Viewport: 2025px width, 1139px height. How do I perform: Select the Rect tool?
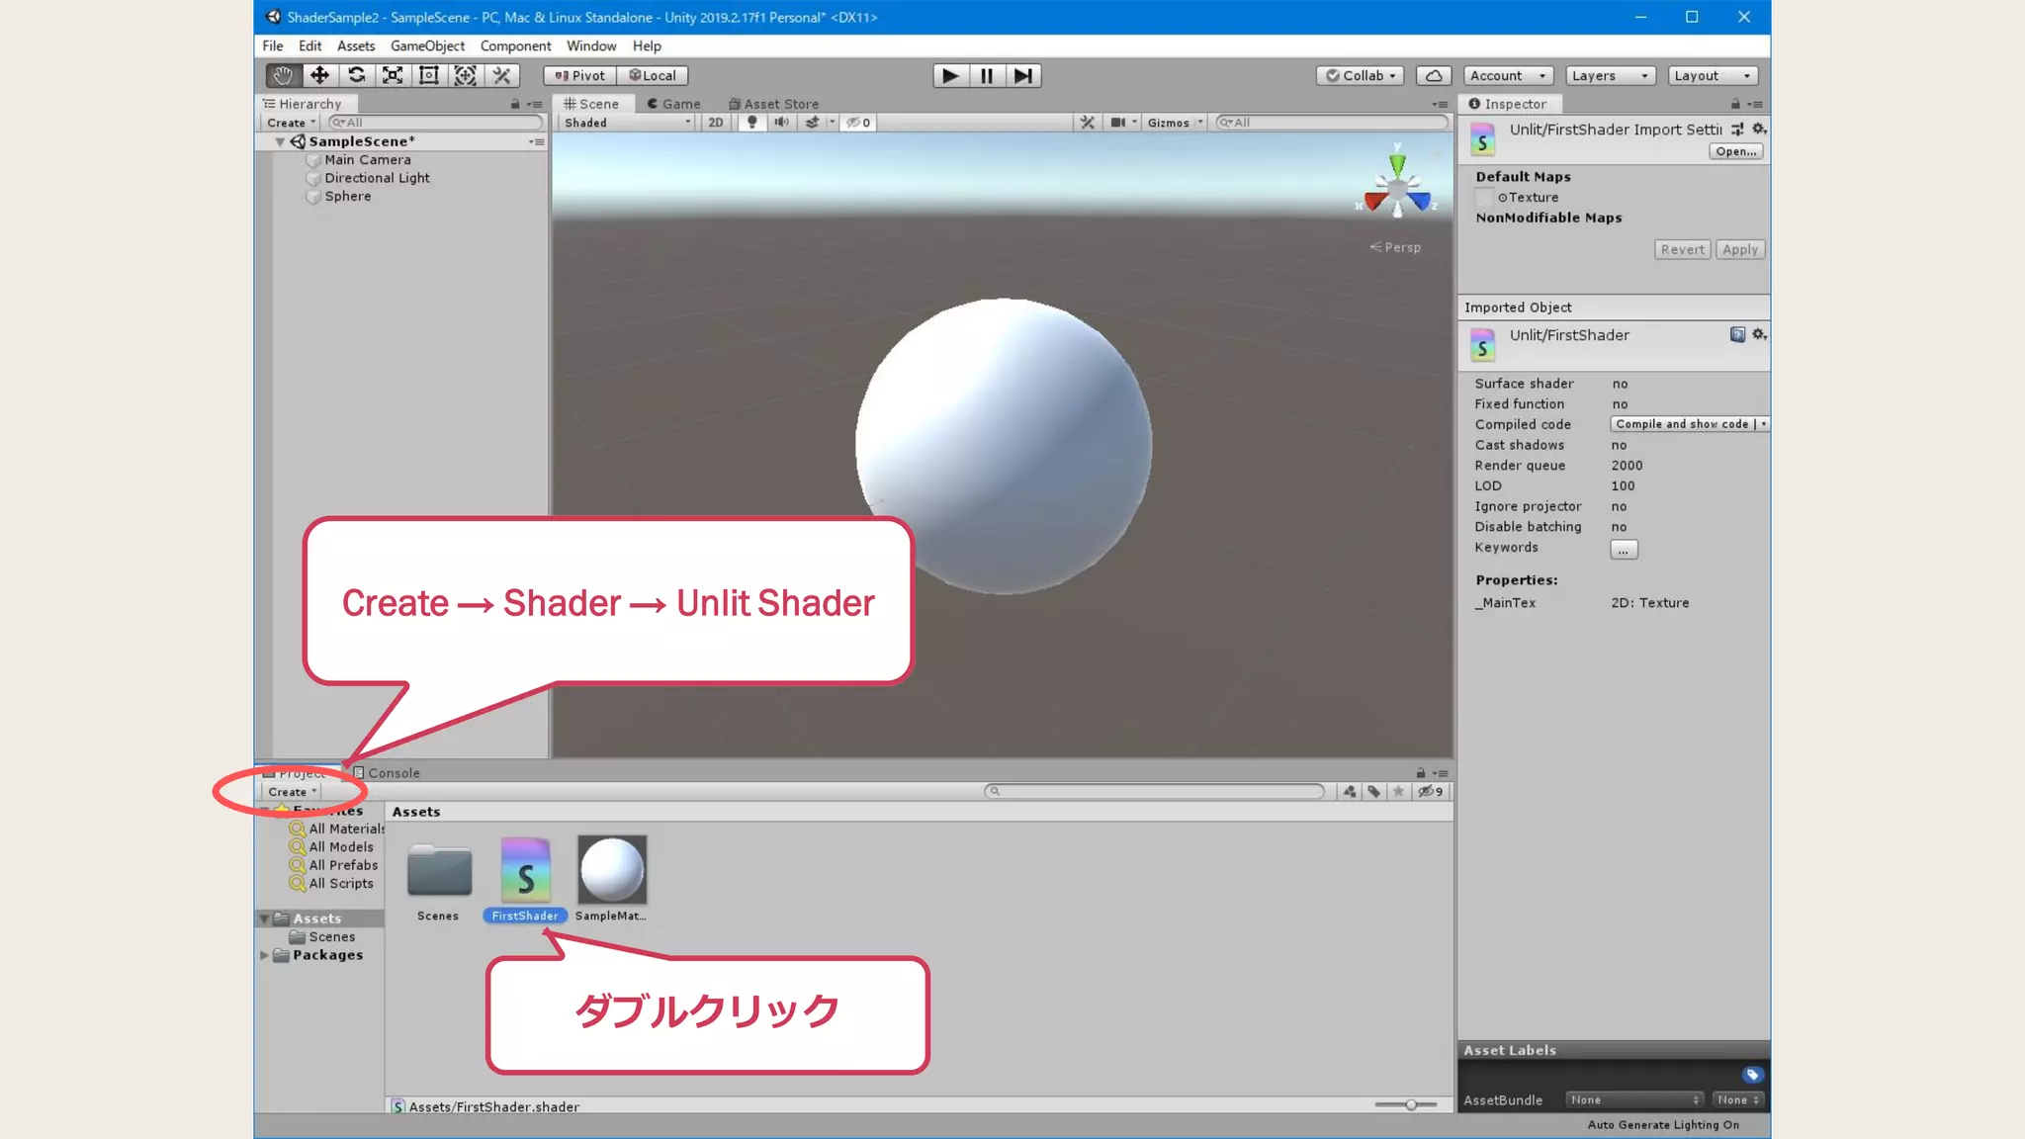[429, 75]
